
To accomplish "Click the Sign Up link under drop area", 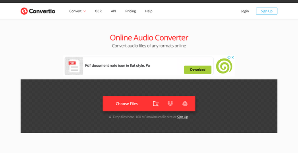I will (x=182, y=117).
